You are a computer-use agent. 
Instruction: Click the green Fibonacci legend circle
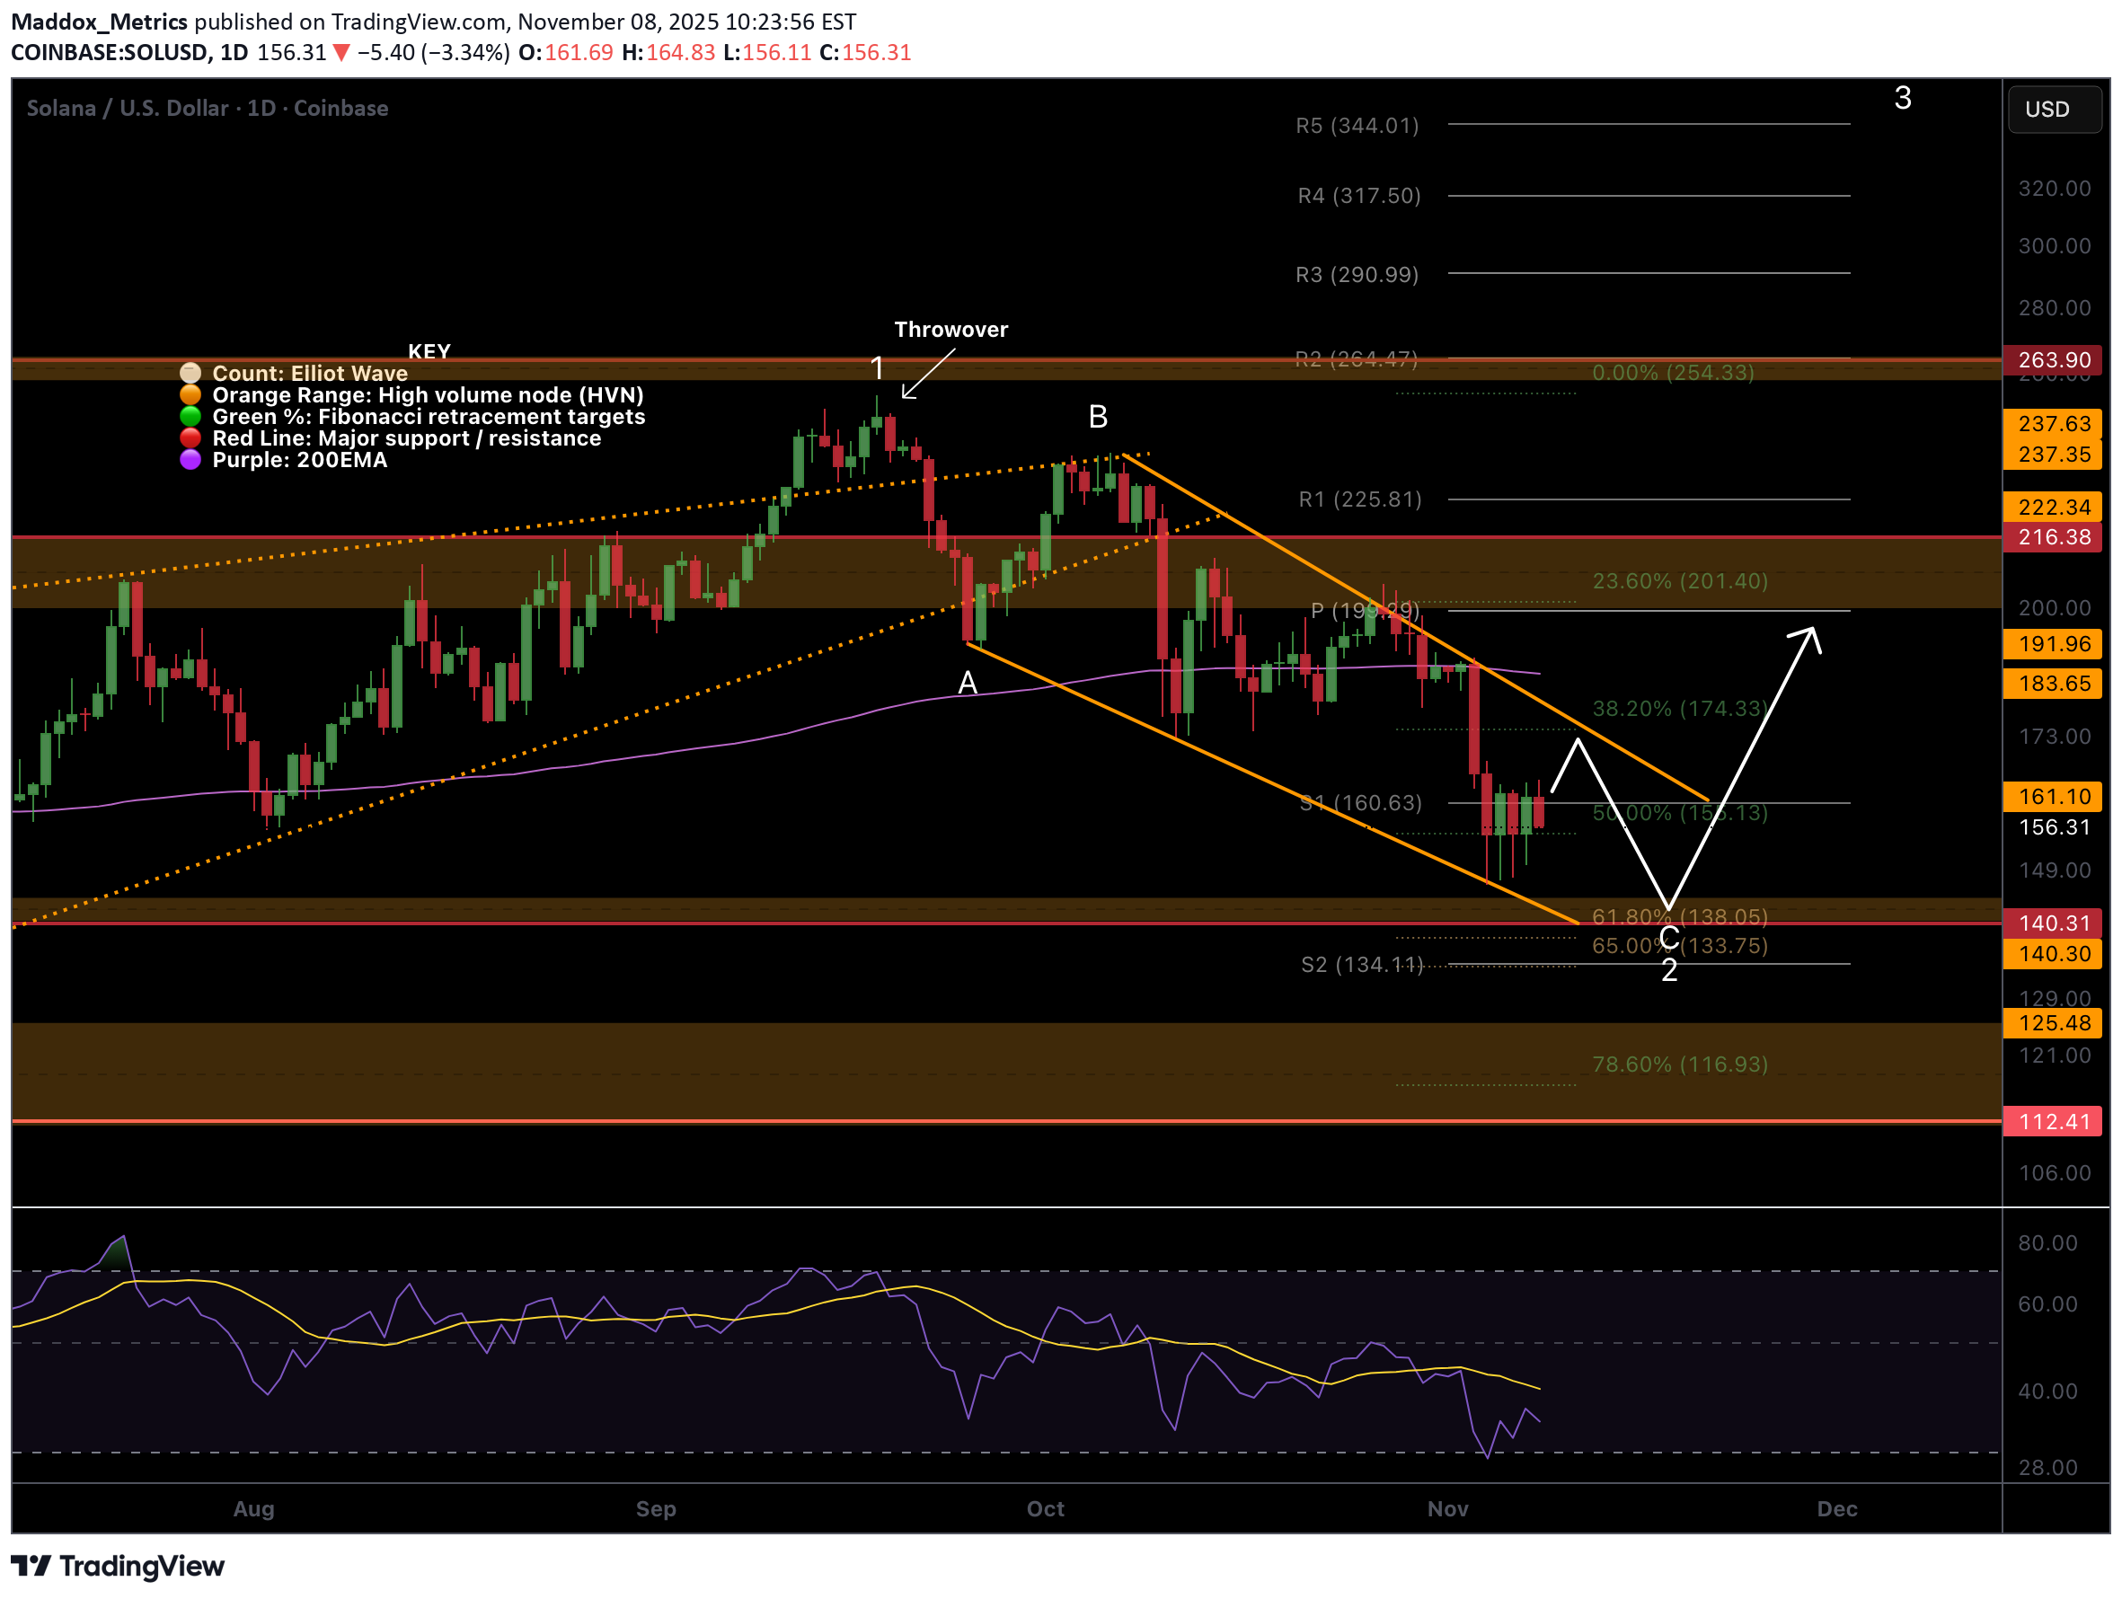coord(190,416)
